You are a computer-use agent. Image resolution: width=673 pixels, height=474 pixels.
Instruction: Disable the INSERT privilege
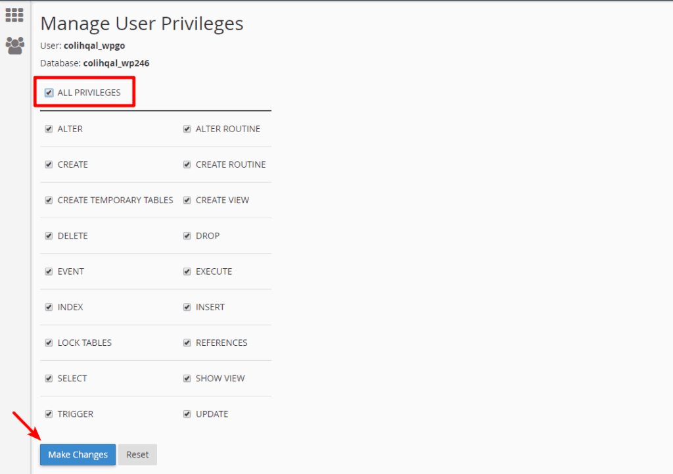coord(187,307)
